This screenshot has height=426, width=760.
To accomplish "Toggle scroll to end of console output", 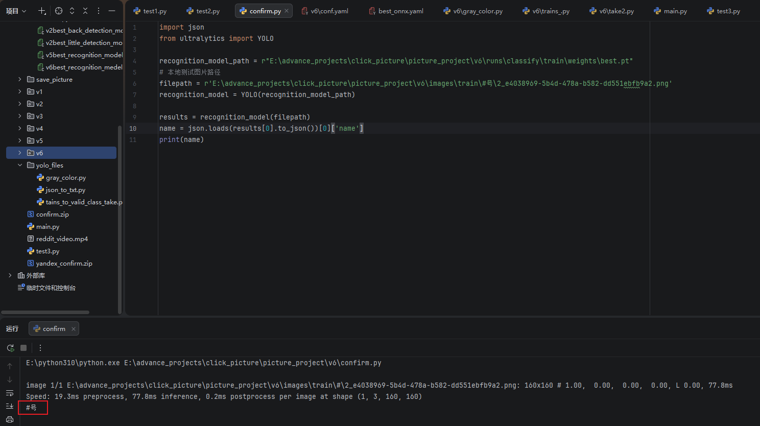I will [x=10, y=406].
